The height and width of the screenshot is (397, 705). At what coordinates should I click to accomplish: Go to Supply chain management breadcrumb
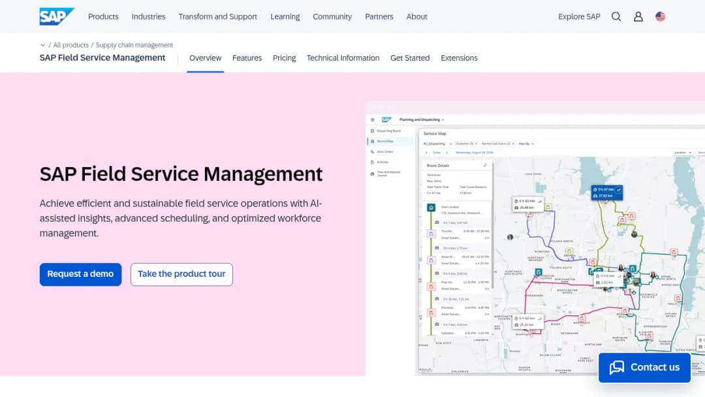[134, 46]
